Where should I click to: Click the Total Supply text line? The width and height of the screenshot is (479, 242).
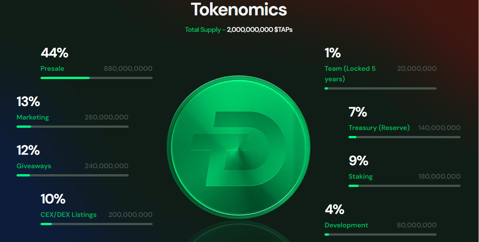point(239,30)
